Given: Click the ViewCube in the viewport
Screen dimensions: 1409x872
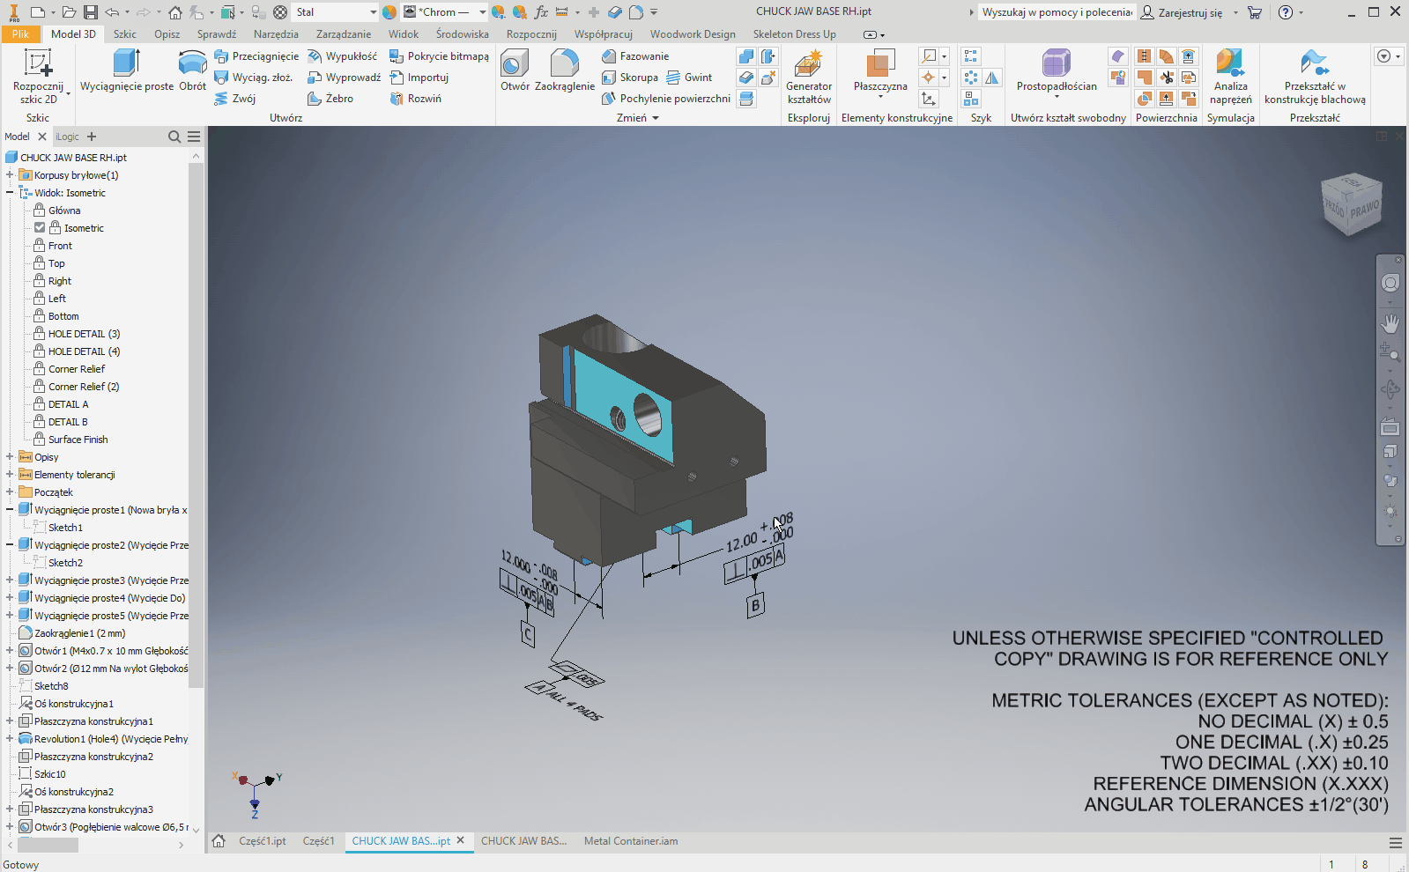Looking at the screenshot, I should pyautogui.click(x=1351, y=205).
